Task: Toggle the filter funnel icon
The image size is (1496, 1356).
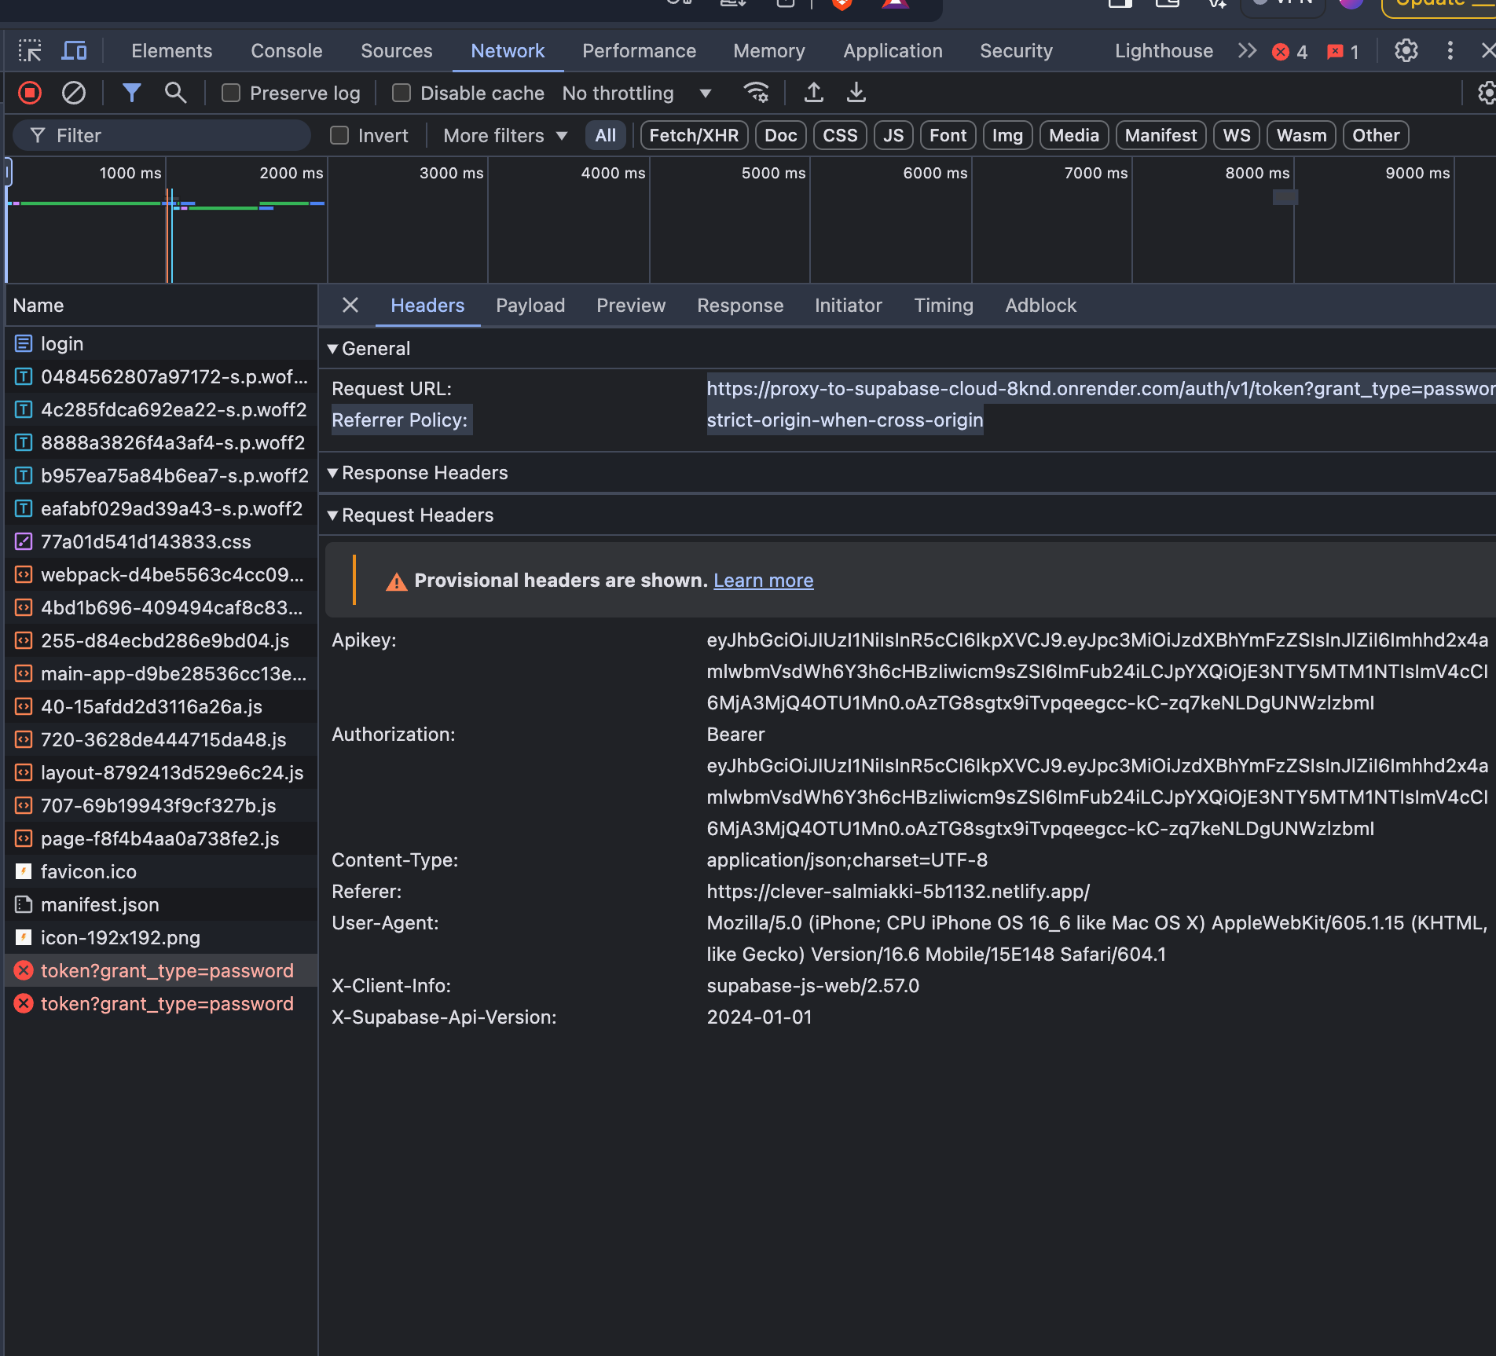Action: tap(131, 93)
